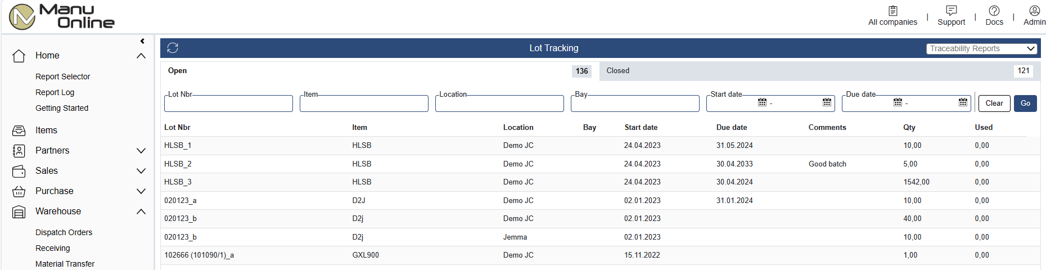Image resolution: width=1046 pixels, height=270 pixels.
Task: Open the Report Selector link
Action: pyautogui.click(x=62, y=76)
